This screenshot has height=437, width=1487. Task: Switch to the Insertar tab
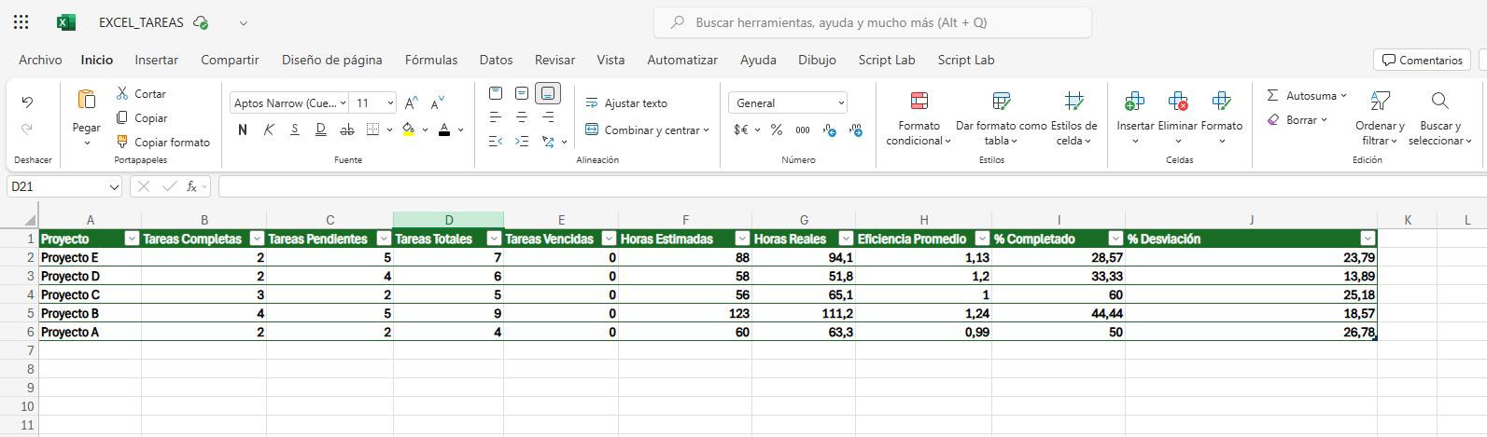pyautogui.click(x=156, y=60)
